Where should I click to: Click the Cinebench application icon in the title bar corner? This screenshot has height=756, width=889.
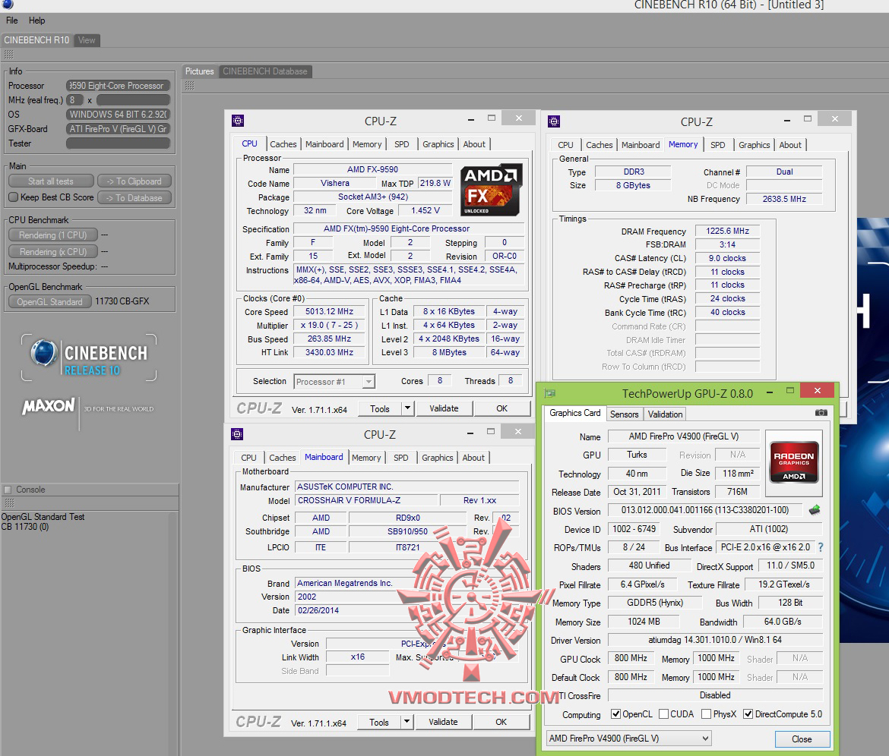8,5
